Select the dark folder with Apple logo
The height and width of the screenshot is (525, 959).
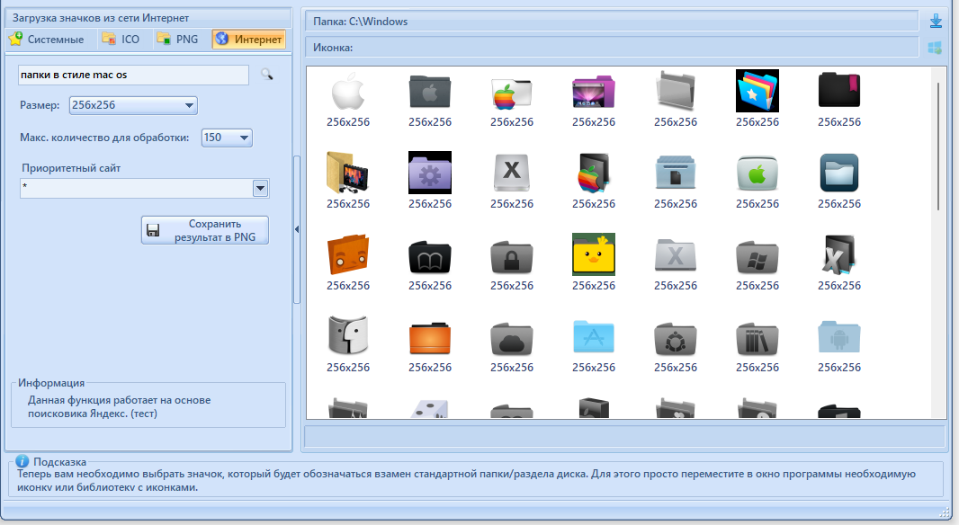pyautogui.click(x=430, y=92)
